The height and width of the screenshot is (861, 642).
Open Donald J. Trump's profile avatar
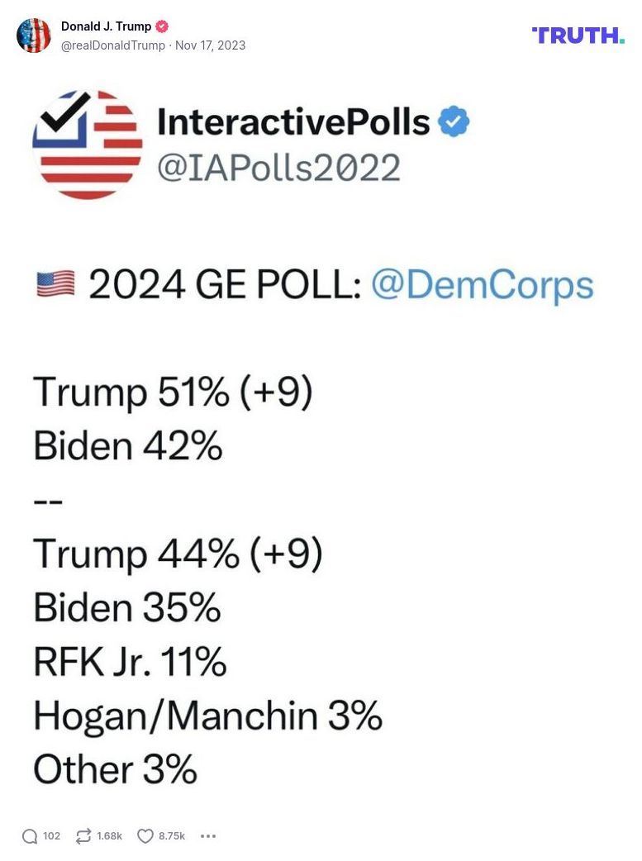click(x=34, y=35)
